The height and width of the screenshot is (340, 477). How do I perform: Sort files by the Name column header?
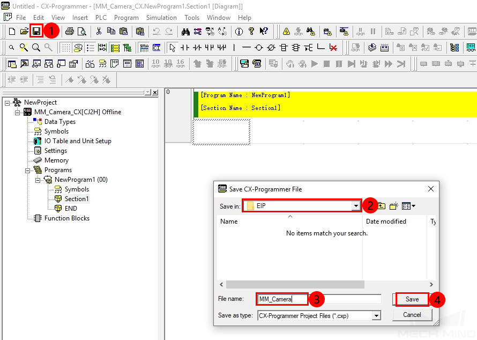(290, 221)
